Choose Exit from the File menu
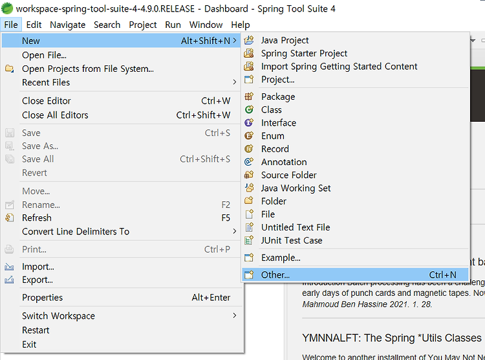The width and height of the screenshot is (485, 360). 122,344
